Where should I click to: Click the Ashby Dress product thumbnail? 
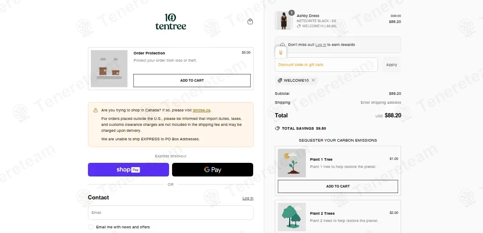point(283,20)
